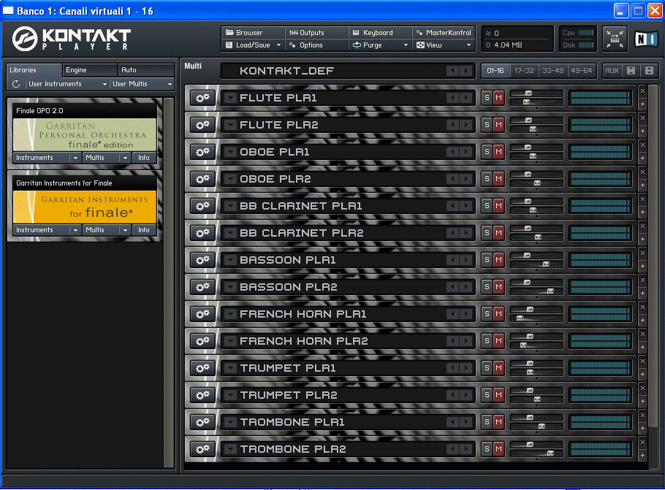Mute the Bassoon PLR1 instrument
The height and width of the screenshot is (490, 665).
(498, 260)
